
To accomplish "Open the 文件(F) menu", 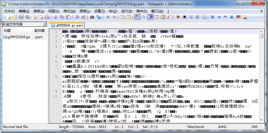I will [x=10, y=11].
